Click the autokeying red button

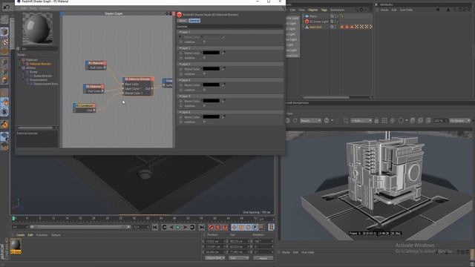pos(217,227)
